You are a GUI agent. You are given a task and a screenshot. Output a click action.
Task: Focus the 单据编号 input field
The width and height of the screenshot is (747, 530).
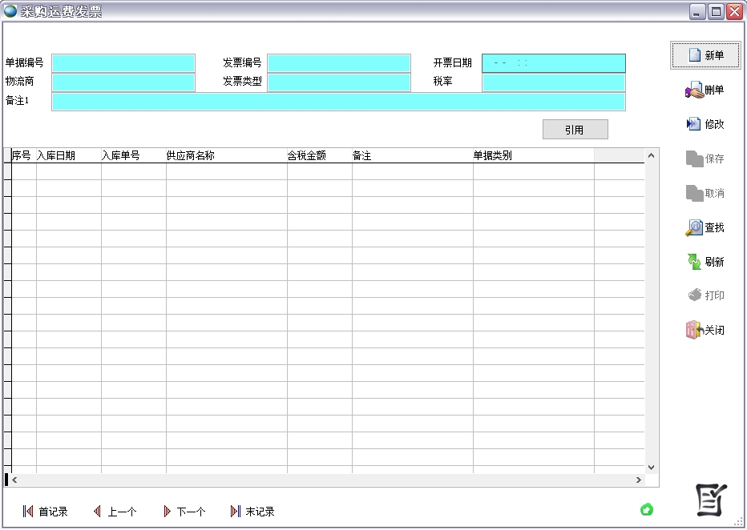(123, 63)
